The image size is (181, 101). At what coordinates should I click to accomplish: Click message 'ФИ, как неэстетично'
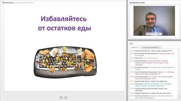click(150, 93)
